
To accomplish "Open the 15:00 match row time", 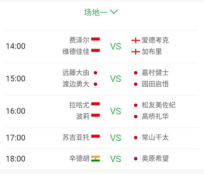I will click(x=16, y=78).
